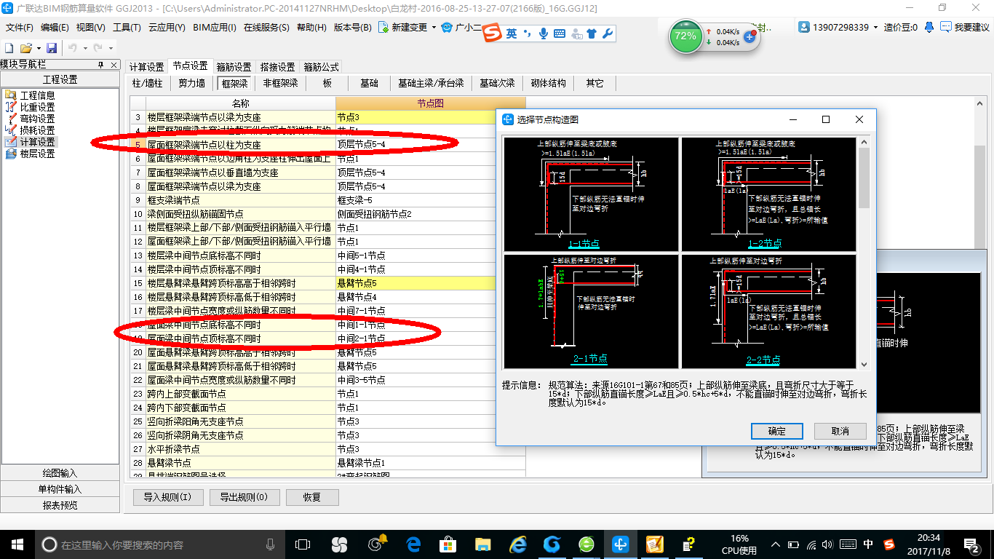Viewport: 994px width, 559px height.
Task: Toggle Sogou IME 英 language mode
Action: [512, 33]
